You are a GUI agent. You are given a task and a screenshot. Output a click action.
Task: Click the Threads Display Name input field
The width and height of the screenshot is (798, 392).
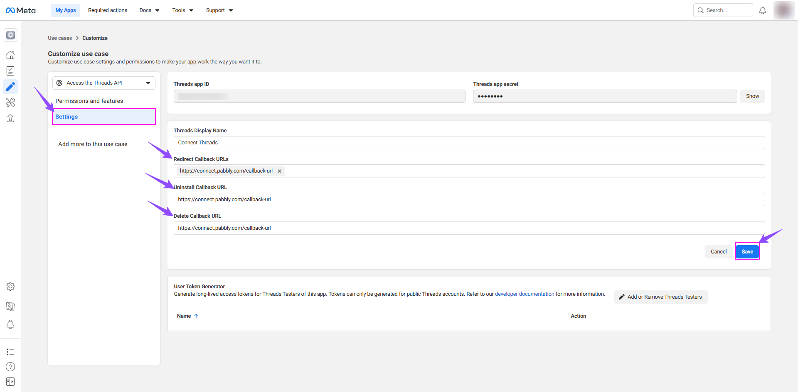click(469, 143)
